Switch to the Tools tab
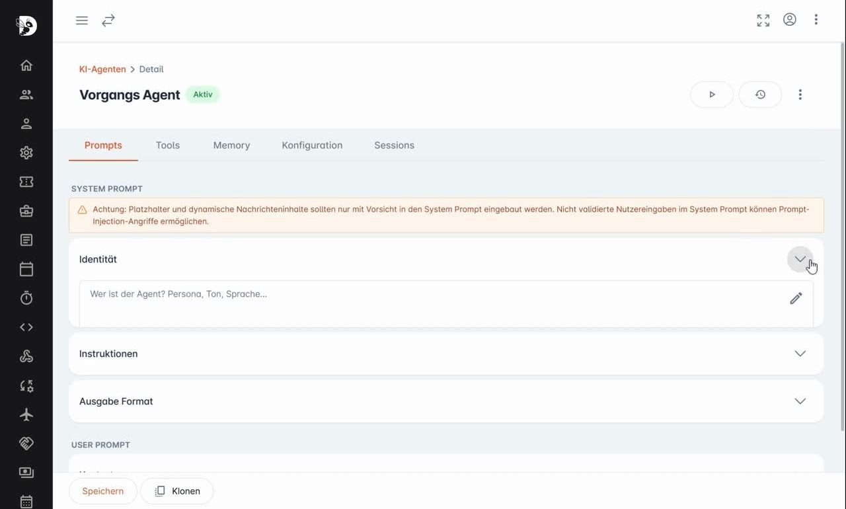 pos(168,145)
